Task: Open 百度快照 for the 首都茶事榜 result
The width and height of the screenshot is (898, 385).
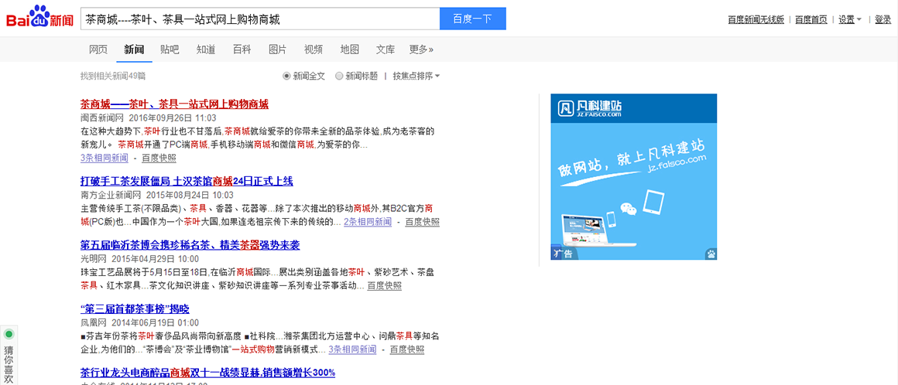Action: [x=407, y=349]
